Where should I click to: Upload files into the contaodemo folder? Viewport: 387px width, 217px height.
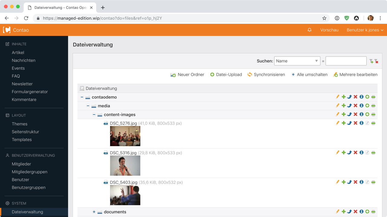coord(367,97)
